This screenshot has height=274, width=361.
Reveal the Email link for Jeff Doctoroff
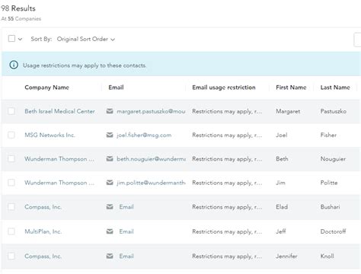click(126, 231)
